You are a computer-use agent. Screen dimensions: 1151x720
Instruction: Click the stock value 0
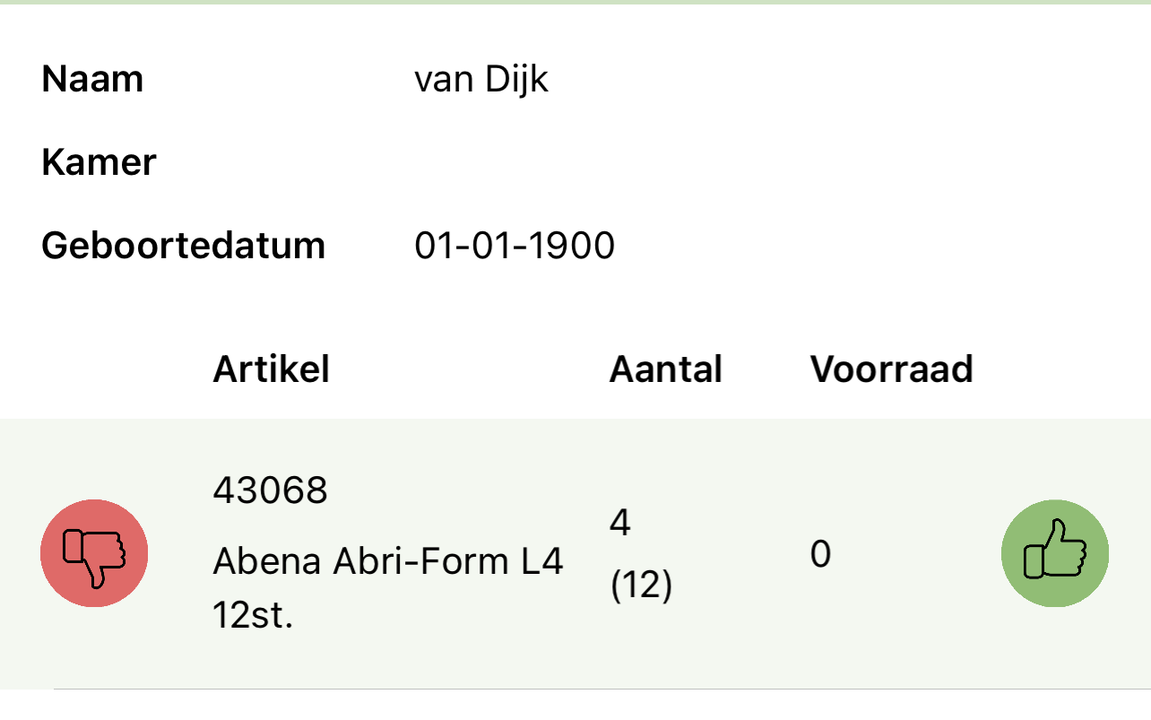click(x=820, y=555)
